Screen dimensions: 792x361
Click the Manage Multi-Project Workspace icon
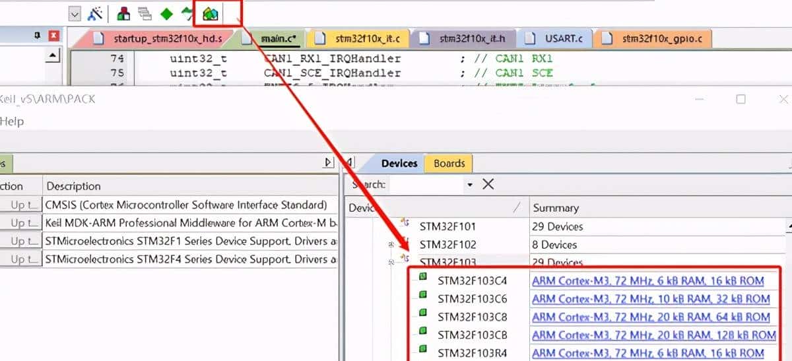(145, 13)
